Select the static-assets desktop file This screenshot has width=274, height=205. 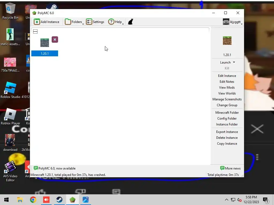[10, 37]
